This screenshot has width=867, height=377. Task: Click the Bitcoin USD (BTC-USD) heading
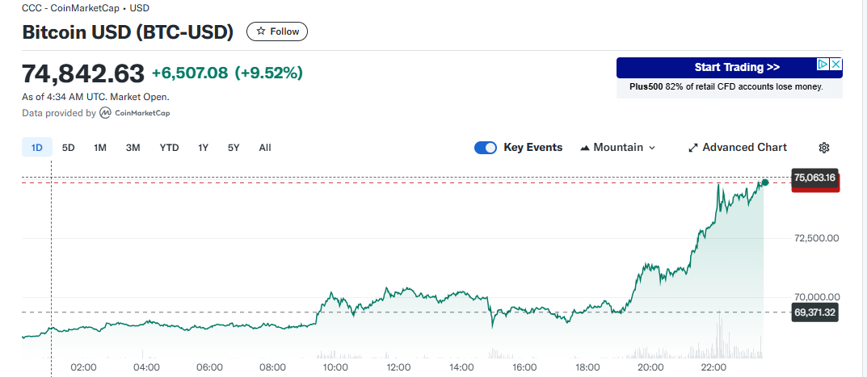pos(127,32)
